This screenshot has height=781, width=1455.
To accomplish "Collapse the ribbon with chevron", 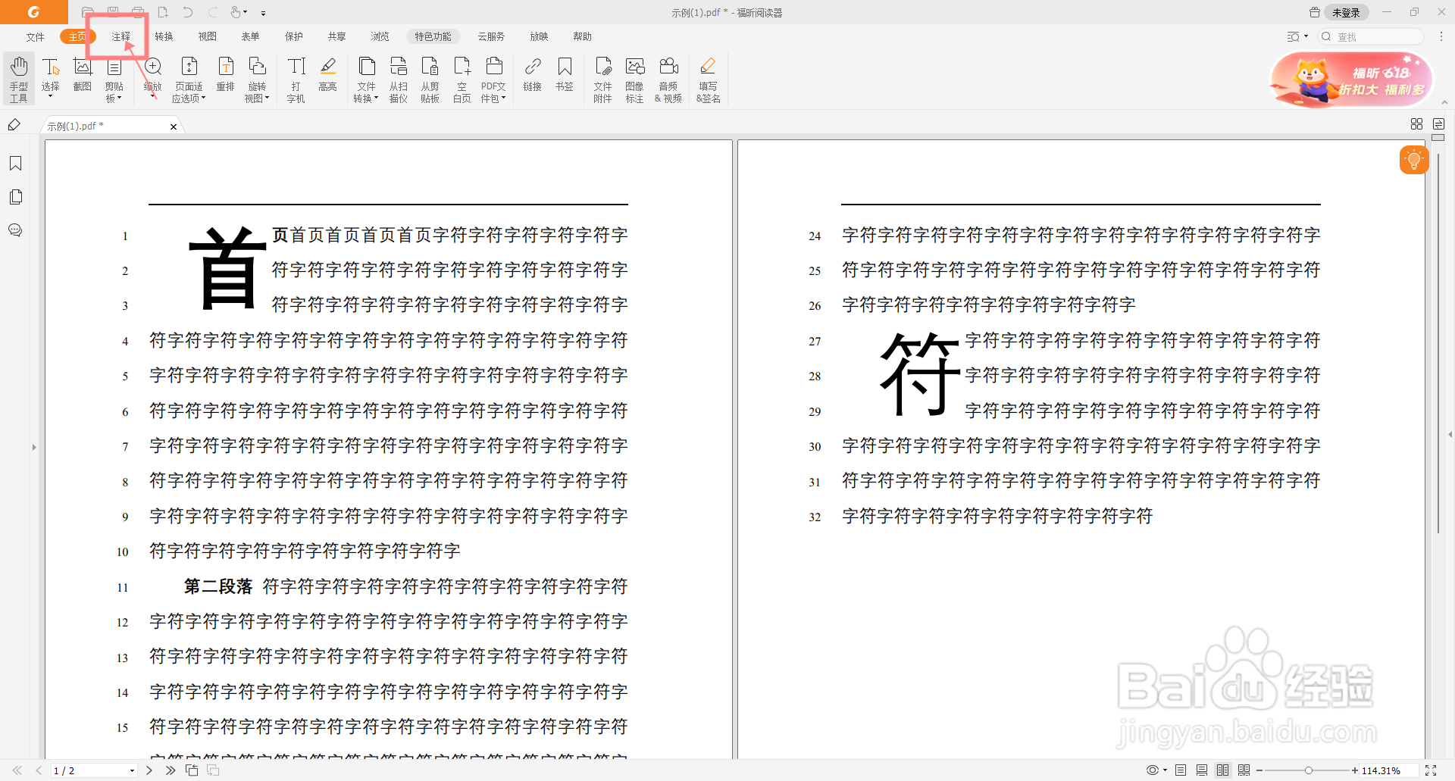I will point(1444,103).
